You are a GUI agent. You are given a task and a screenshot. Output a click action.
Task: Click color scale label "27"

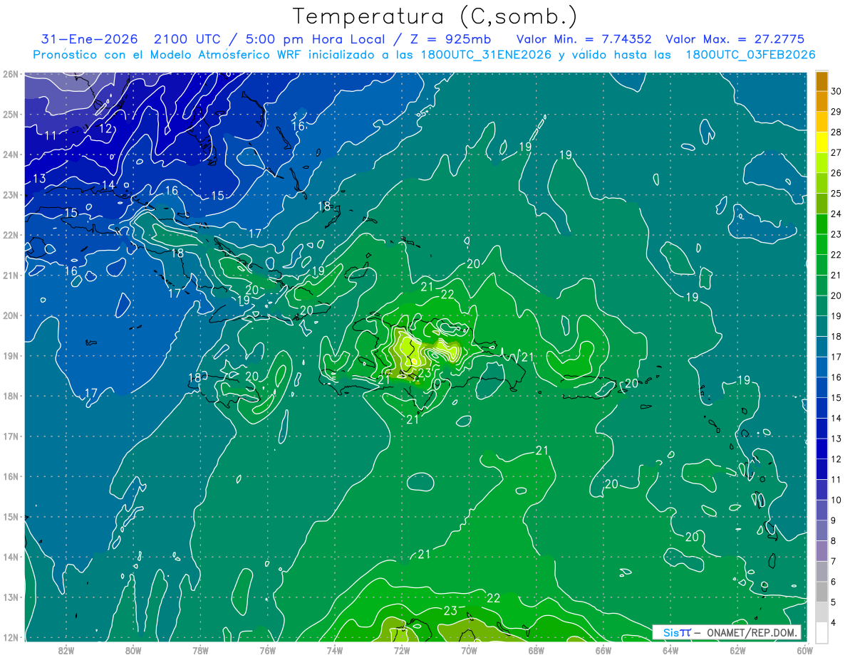point(836,152)
